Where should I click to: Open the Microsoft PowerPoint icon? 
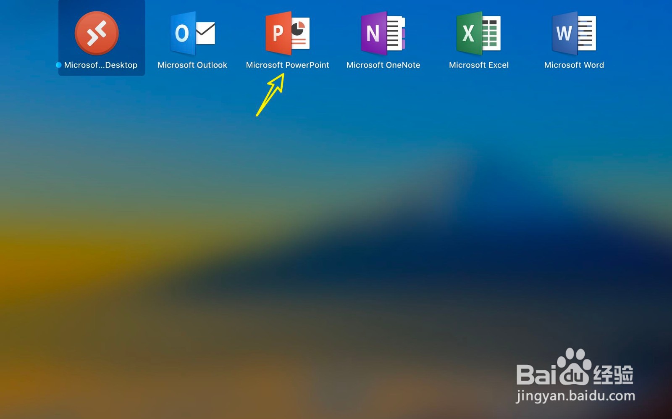pos(288,33)
